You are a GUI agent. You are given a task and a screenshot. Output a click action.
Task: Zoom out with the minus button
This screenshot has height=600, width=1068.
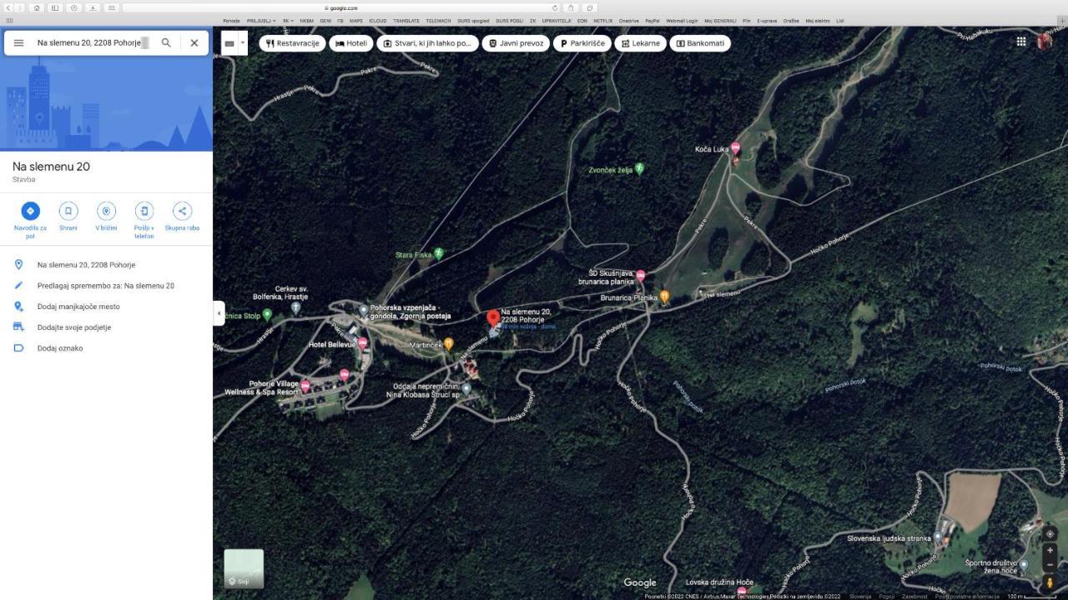click(x=1050, y=565)
